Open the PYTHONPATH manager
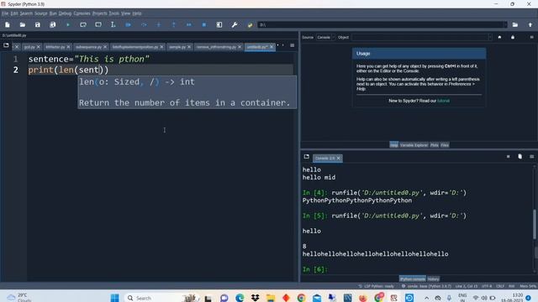Image resolution: width=538 pixels, height=302 pixels. [x=250, y=24]
